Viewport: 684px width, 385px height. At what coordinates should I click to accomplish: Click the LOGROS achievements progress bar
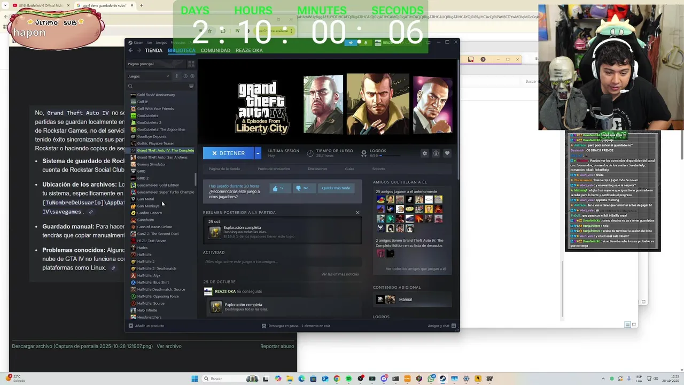[390, 156]
